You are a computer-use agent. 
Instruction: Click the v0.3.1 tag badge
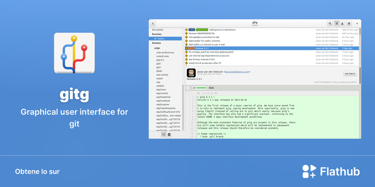(x=191, y=48)
